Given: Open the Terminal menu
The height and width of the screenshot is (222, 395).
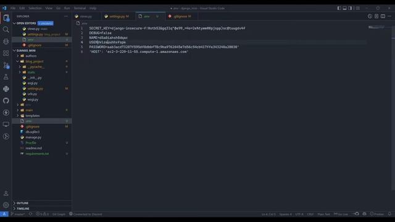Looking at the screenshot, I should (80, 8).
